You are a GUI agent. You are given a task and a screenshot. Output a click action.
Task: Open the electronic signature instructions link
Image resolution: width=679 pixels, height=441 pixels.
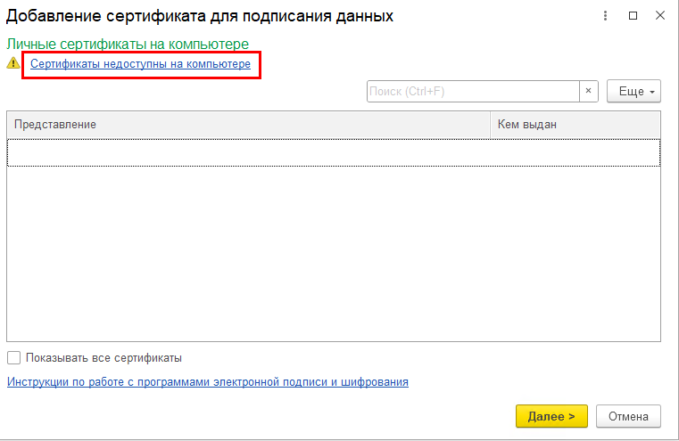coord(208,382)
